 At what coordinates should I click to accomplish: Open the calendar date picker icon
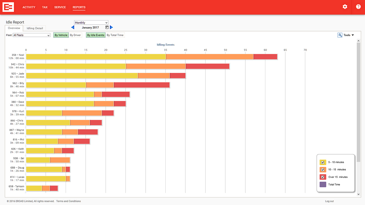coord(107,27)
